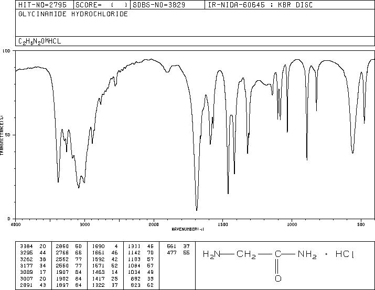Select peak value 1907 in the table
This screenshot has width=375, height=290.
point(62,272)
